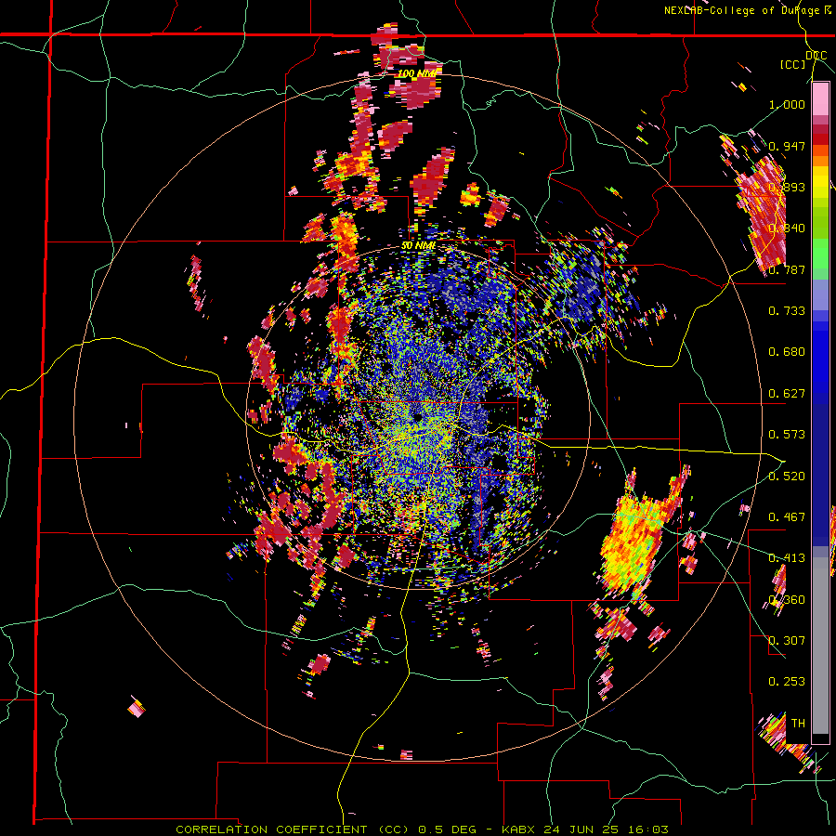Select the 0.733 scale value

787,311
